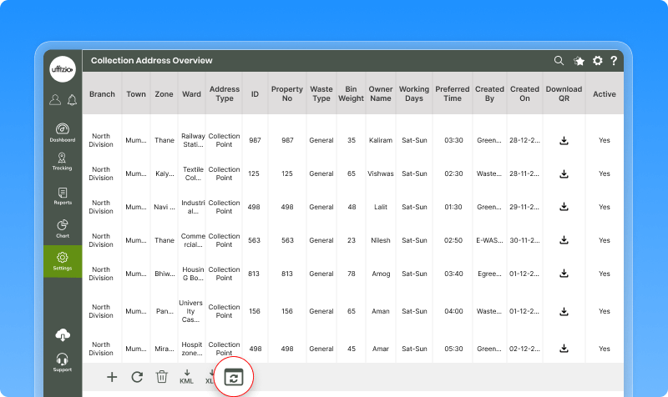Open the user profile icon
Image resolution: width=668 pixels, height=397 pixels.
(55, 100)
